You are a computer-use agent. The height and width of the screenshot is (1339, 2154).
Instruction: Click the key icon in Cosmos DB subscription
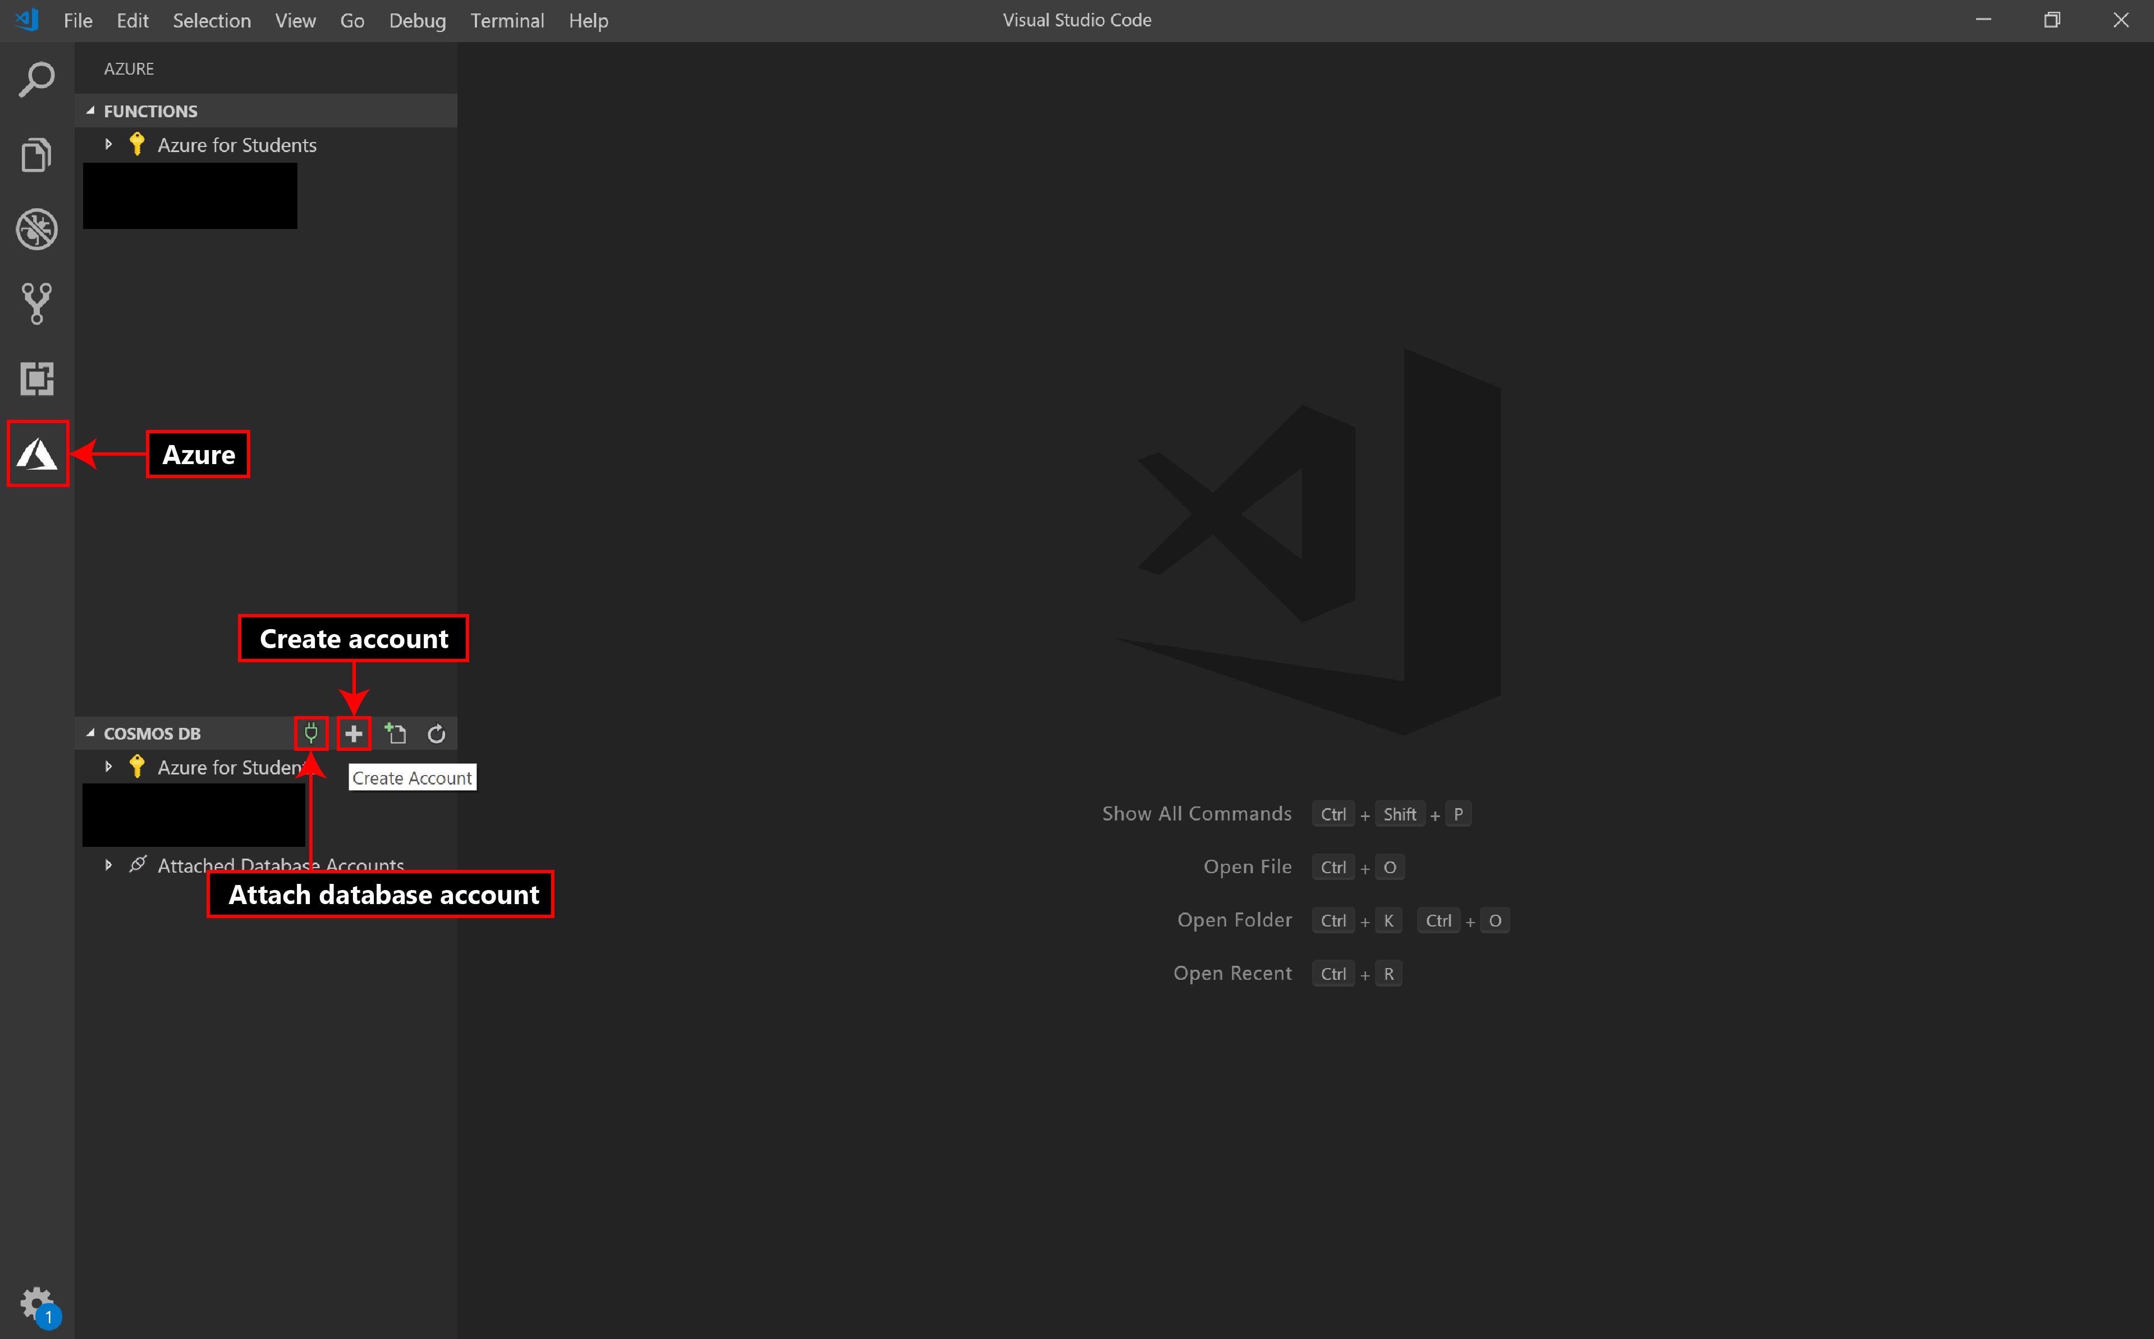click(x=136, y=767)
